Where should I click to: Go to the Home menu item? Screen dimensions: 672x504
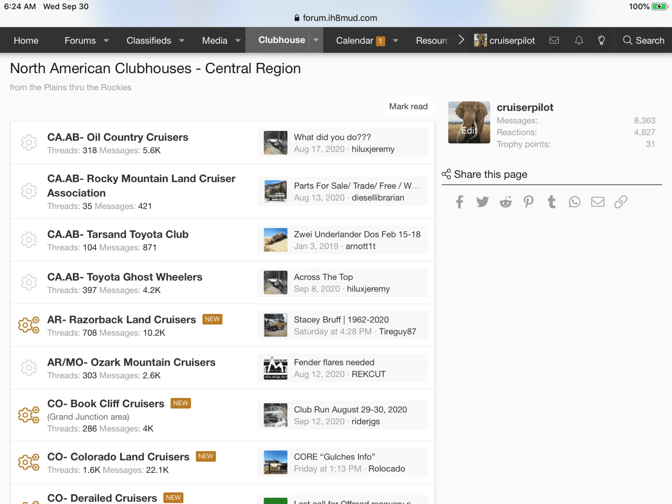pos(26,41)
